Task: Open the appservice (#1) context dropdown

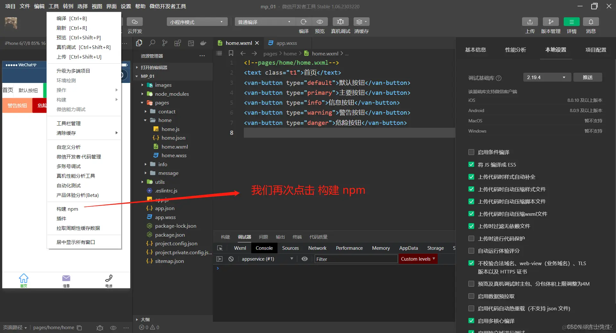Action: tap(268, 259)
